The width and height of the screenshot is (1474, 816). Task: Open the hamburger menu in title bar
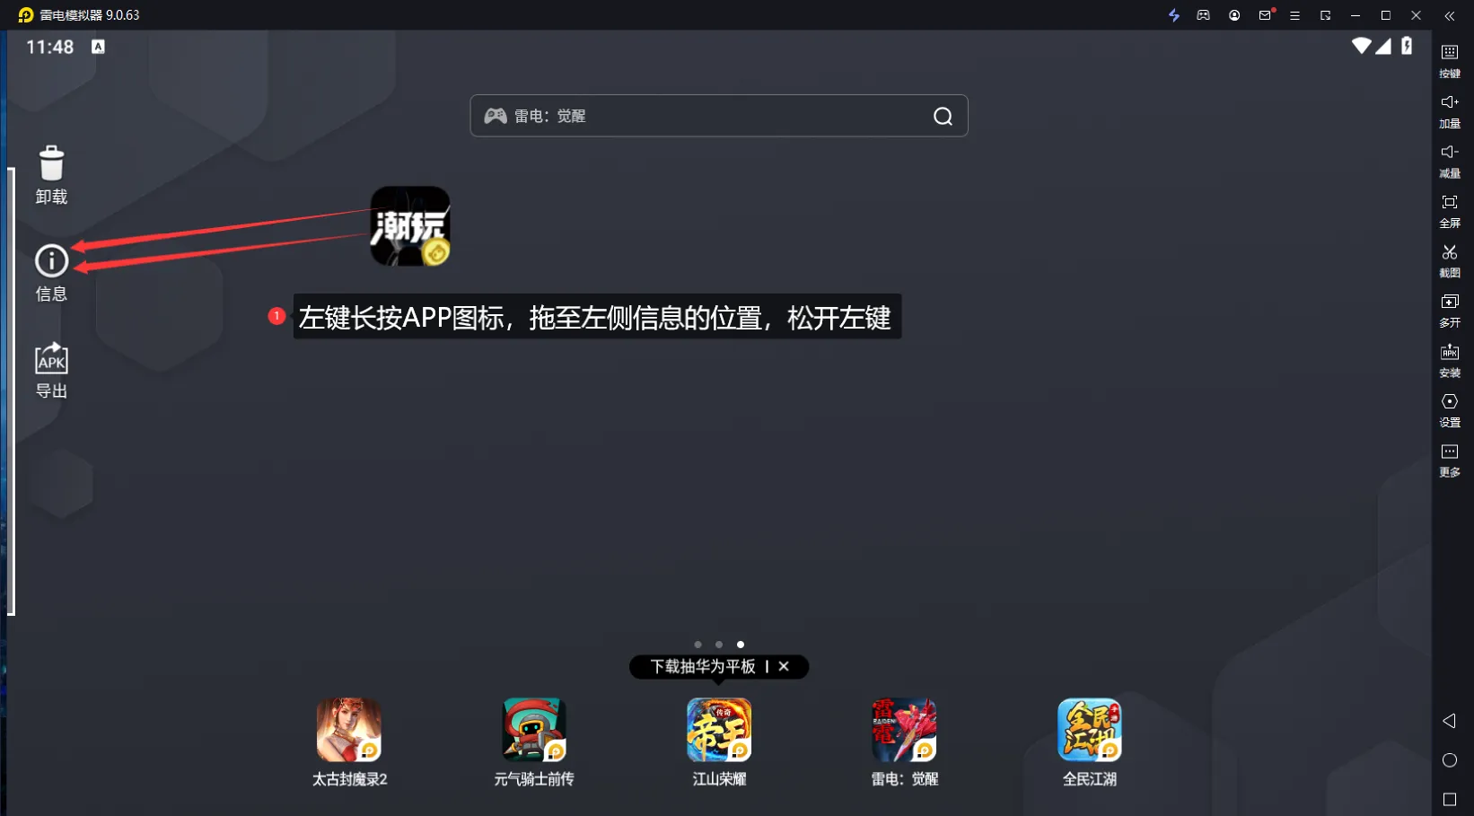[1294, 15]
